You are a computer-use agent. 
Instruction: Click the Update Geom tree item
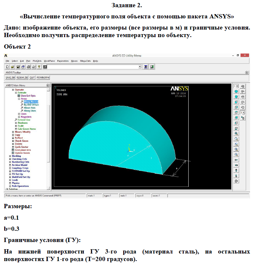click(x=22, y=153)
